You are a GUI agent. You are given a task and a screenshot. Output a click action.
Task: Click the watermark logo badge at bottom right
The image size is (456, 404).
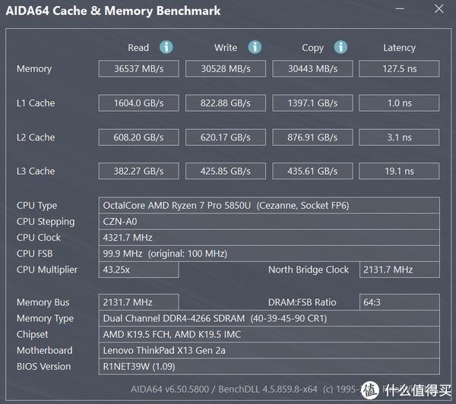(369, 390)
